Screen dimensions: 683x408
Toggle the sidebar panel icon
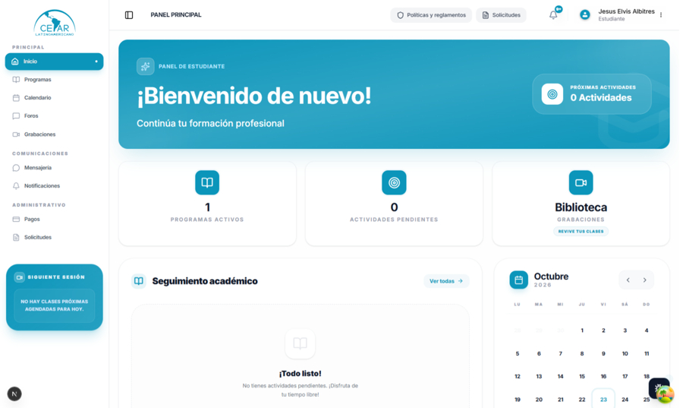coord(129,15)
